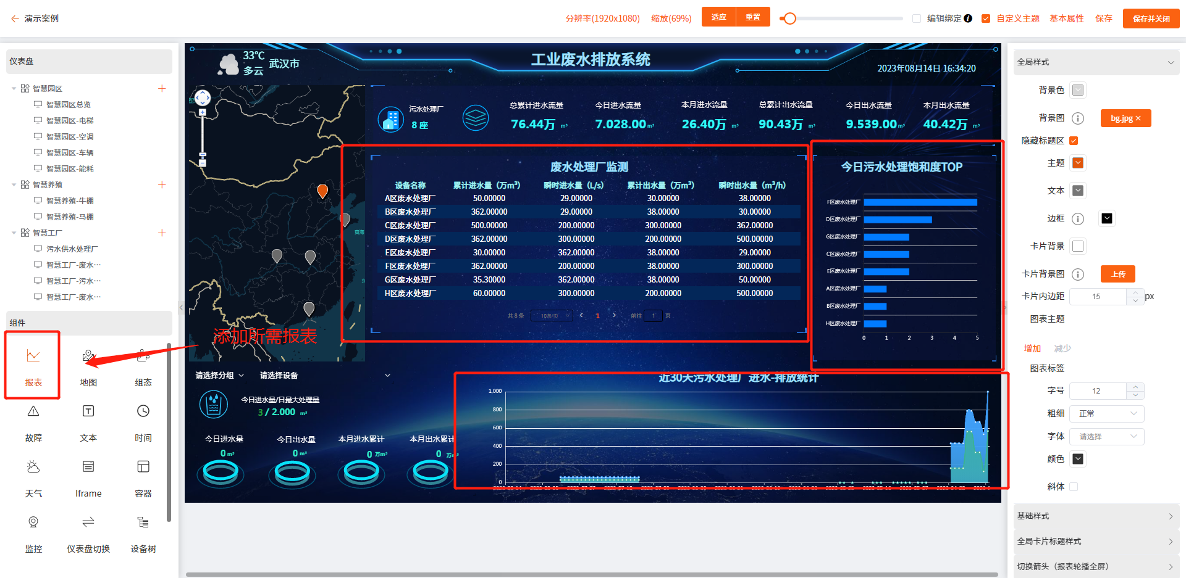Open the 边框 black color swatch

[1107, 218]
